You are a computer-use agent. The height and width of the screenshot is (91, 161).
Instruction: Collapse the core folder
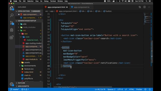tap(21, 37)
